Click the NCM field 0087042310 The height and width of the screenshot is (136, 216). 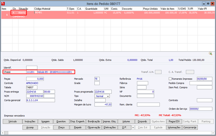pos(35,96)
